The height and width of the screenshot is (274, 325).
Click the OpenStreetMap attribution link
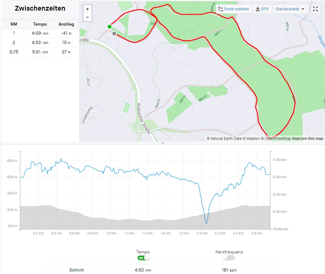[x=278, y=139]
